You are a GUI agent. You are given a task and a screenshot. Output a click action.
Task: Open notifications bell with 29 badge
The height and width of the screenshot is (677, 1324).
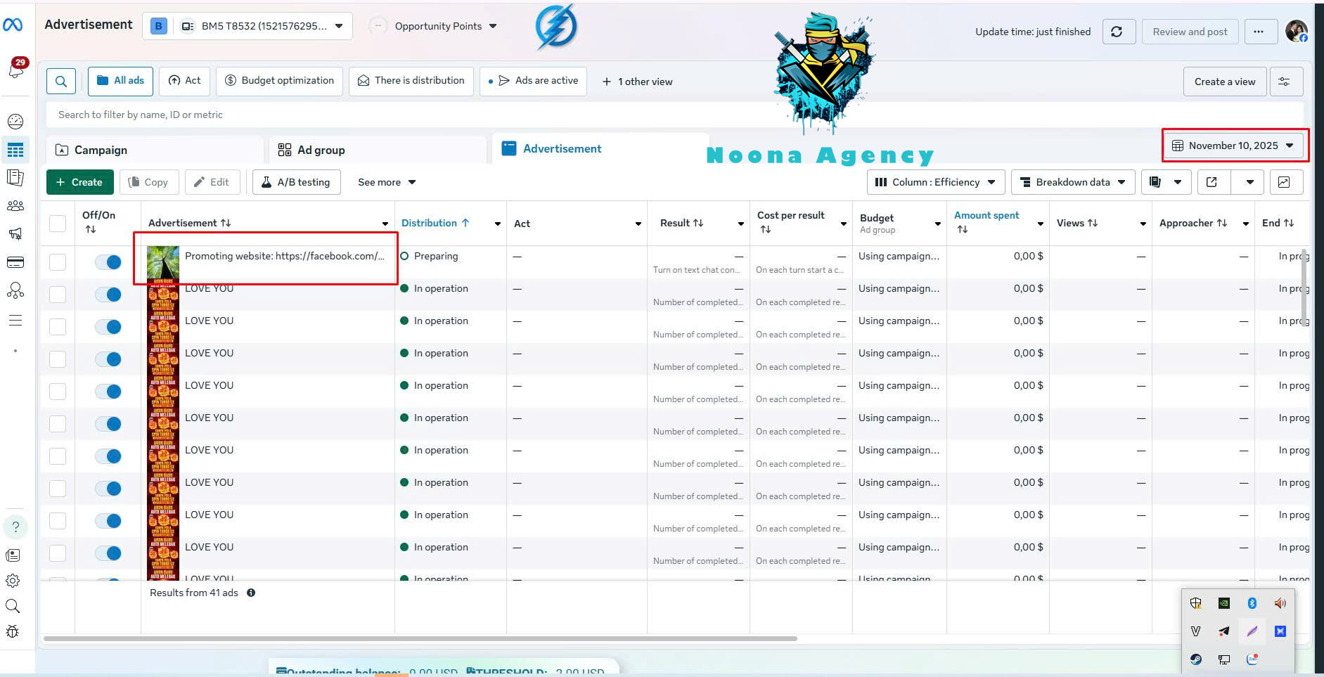coord(16,68)
